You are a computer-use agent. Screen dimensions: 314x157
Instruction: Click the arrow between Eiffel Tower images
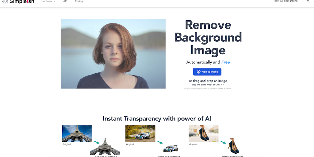coord(97,142)
